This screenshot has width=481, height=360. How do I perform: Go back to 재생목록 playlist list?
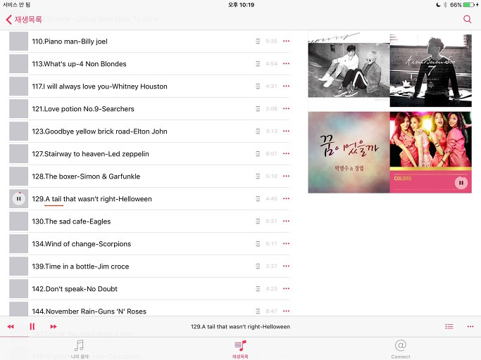pos(24,19)
